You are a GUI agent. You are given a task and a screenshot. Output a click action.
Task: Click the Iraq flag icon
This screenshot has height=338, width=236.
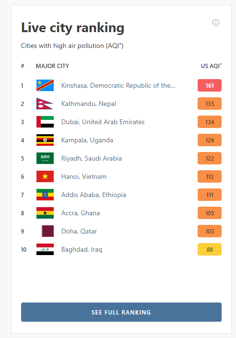45,249
